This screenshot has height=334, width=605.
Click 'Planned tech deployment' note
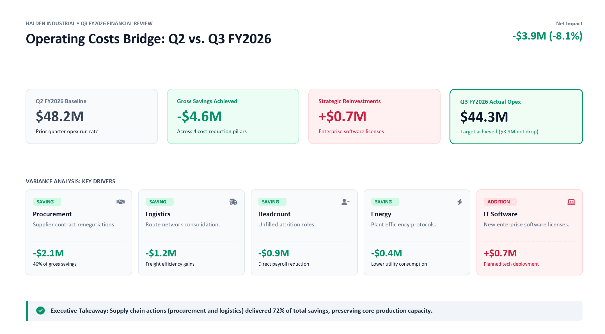pyautogui.click(x=511, y=264)
